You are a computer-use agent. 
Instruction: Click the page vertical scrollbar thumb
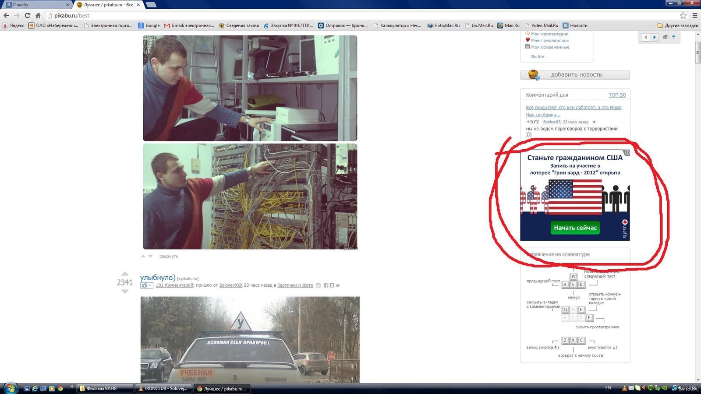point(698,53)
